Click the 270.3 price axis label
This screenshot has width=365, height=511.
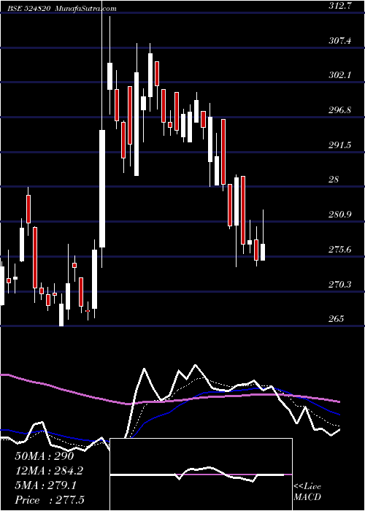340,285
